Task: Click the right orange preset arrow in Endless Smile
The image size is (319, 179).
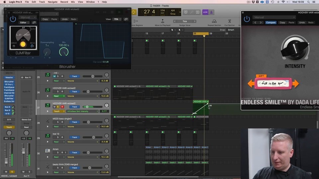Action: coord(296,84)
